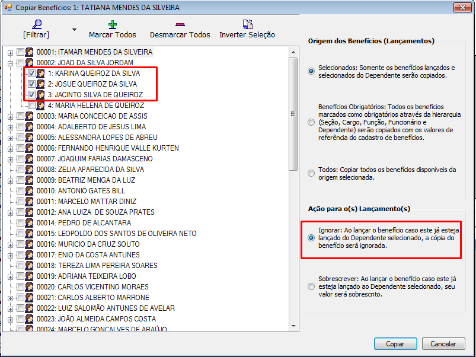Image resolution: width=476 pixels, height=357 pixels.
Task: Click person icon of MARCELO MATTAR DINIZ
Action: point(29,202)
